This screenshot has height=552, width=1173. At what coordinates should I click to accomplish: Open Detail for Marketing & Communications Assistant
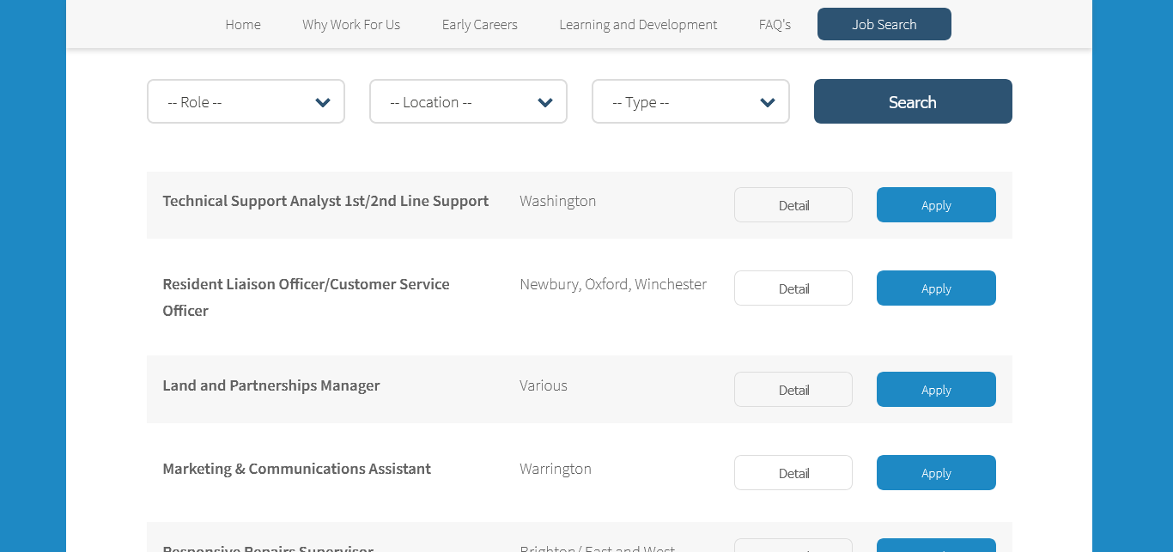pos(793,473)
